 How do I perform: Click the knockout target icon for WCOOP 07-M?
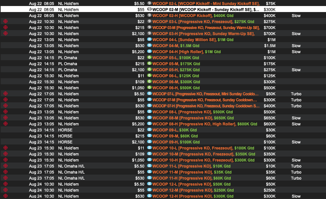pos(6,100)
